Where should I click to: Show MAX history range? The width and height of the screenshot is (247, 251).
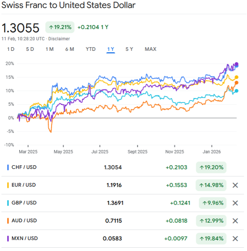tap(150, 49)
